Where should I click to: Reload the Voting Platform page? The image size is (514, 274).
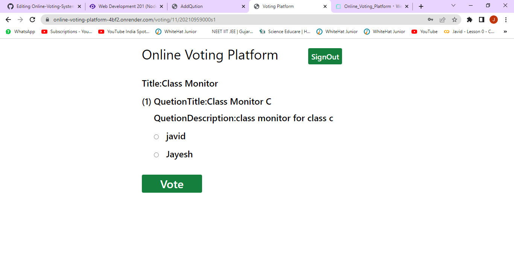[32, 19]
